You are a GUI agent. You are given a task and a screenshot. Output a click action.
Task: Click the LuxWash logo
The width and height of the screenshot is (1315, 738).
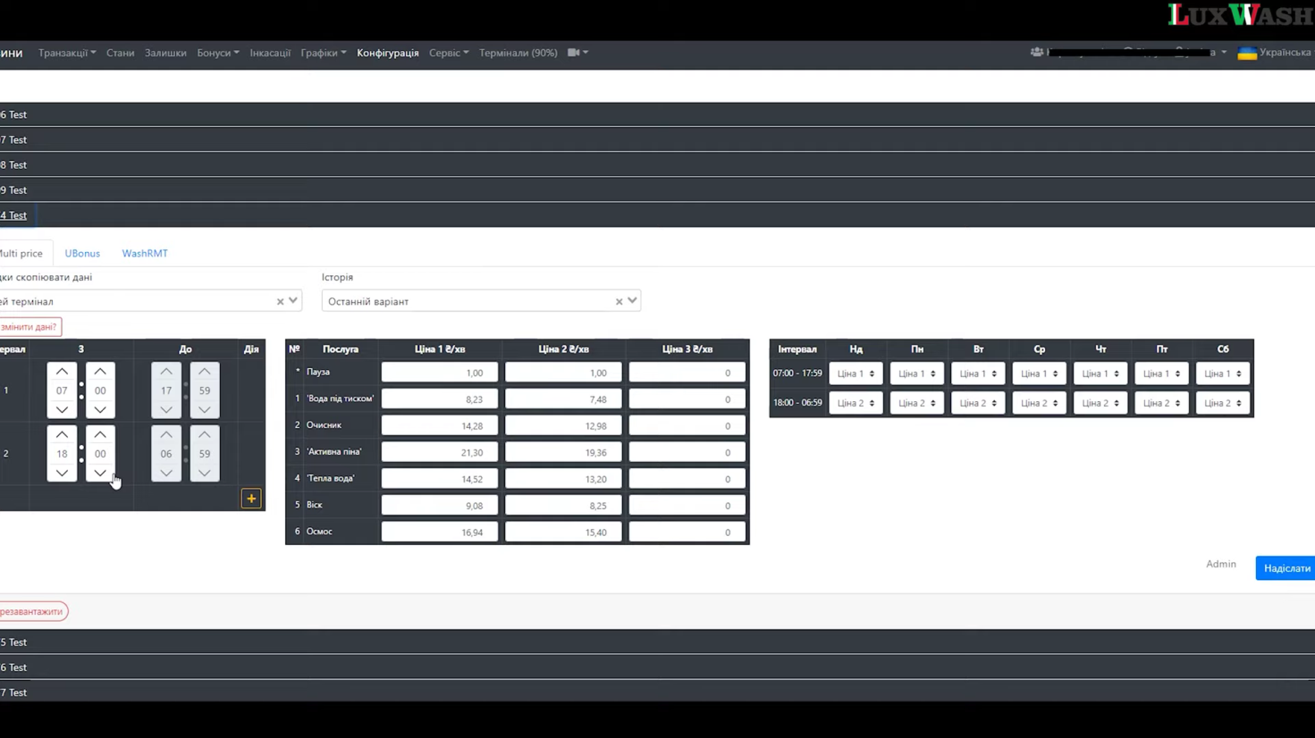click(x=1239, y=15)
